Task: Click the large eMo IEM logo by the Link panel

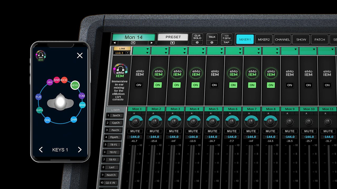Action: [120, 71]
